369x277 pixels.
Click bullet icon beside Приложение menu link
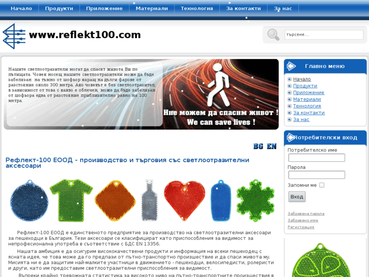pos(289,93)
